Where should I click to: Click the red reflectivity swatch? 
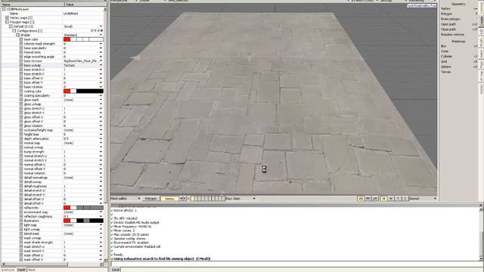click(67, 208)
